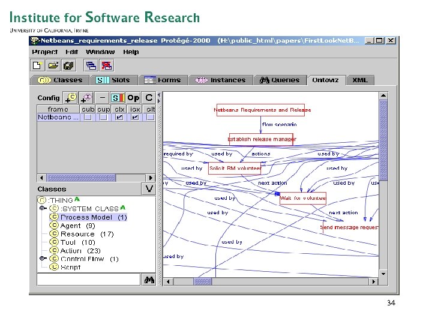The height and width of the screenshot is (324, 432).
Task: Click the Op options config button
Action: 133,98
